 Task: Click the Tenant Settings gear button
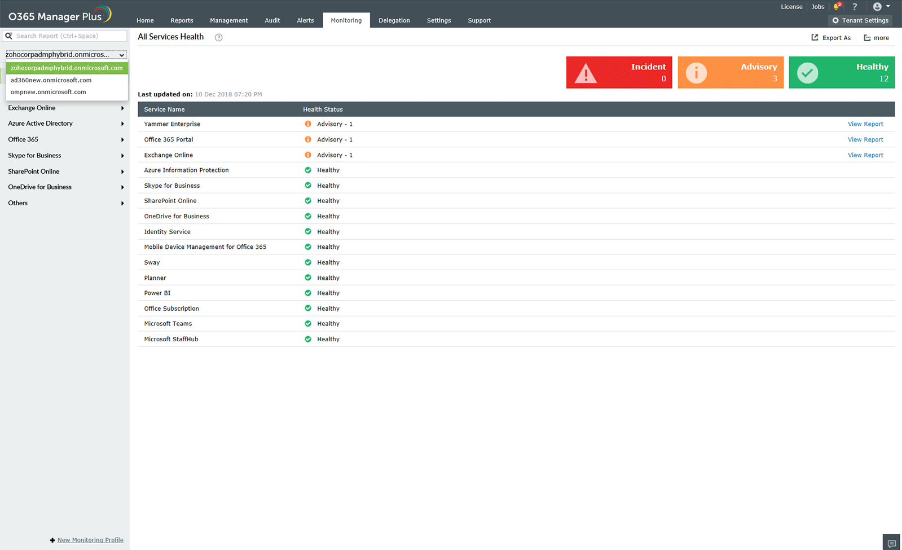point(860,20)
